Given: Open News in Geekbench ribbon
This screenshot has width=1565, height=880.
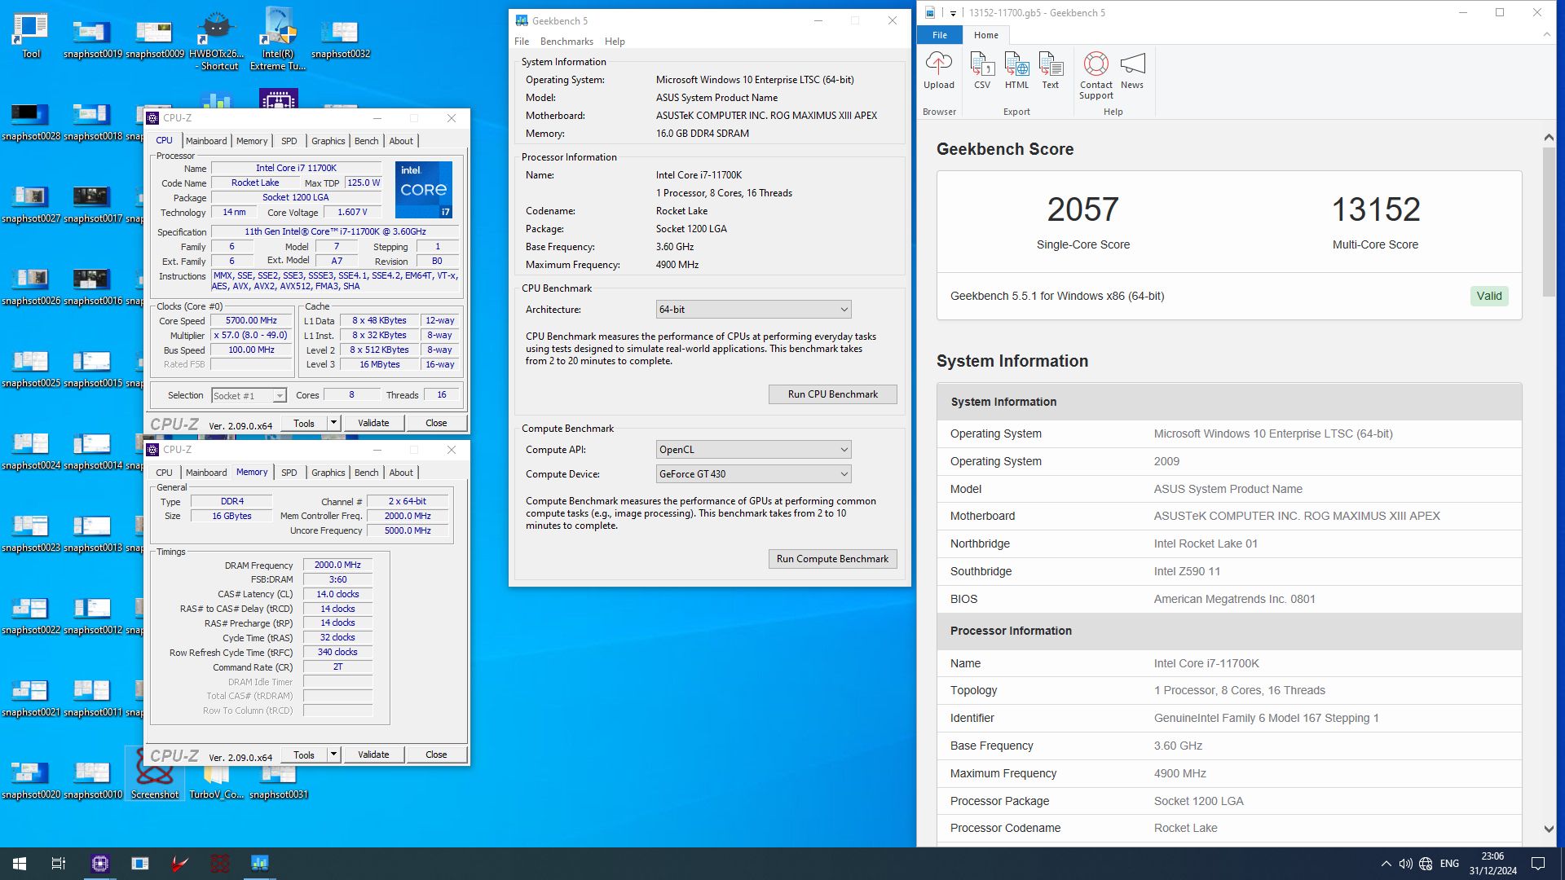Looking at the screenshot, I should (x=1132, y=70).
